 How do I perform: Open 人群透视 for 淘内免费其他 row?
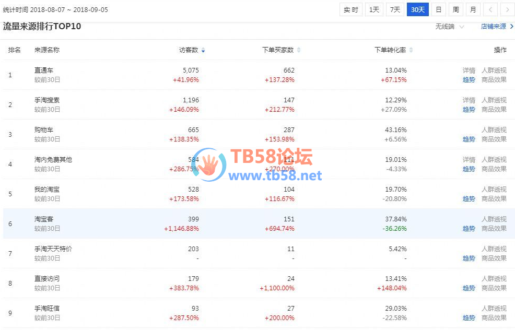pos(494,160)
